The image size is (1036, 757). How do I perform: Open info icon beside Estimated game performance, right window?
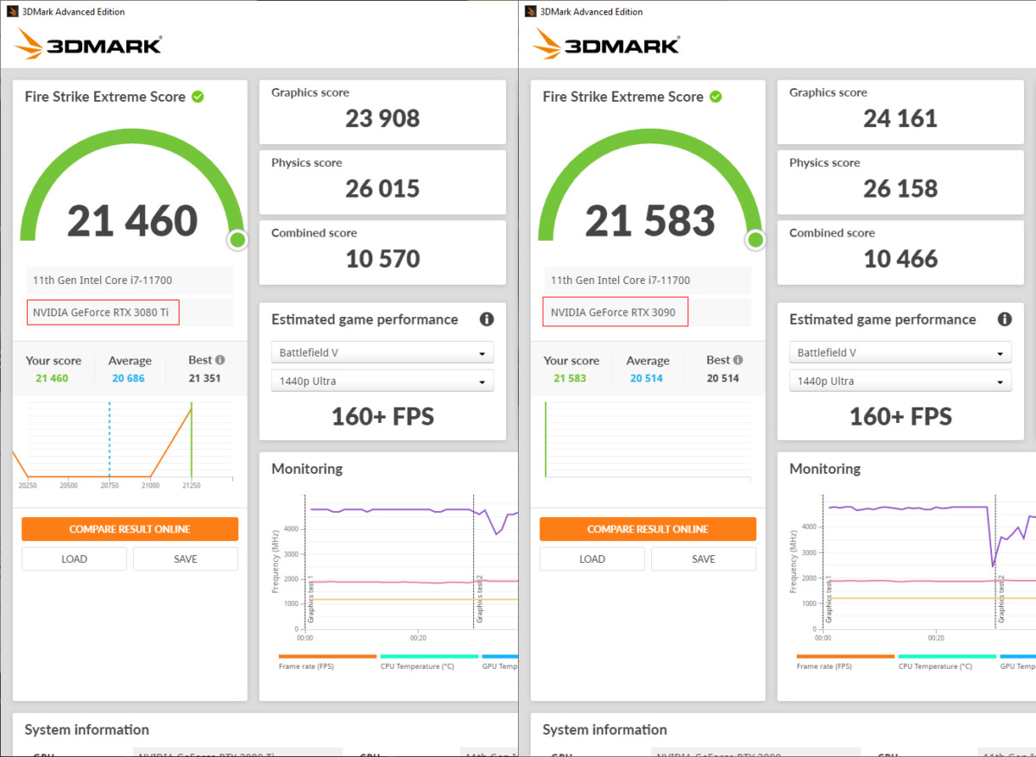pos(1005,319)
